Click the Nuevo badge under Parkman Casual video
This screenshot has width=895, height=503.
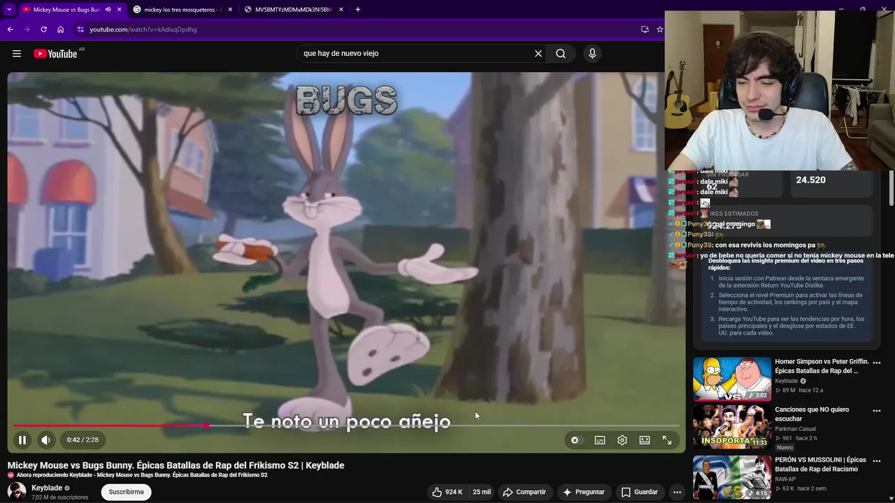[785, 447]
